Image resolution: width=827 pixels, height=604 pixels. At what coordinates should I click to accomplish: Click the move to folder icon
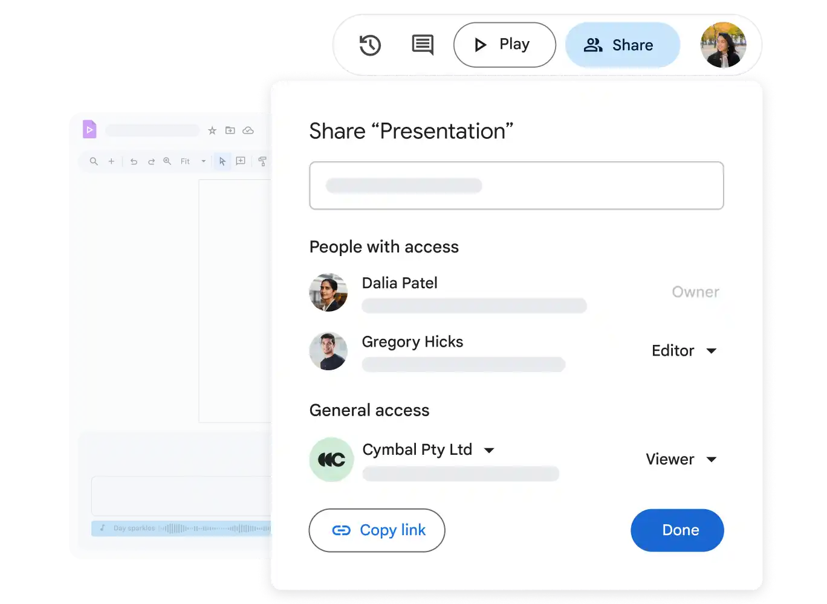230,130
